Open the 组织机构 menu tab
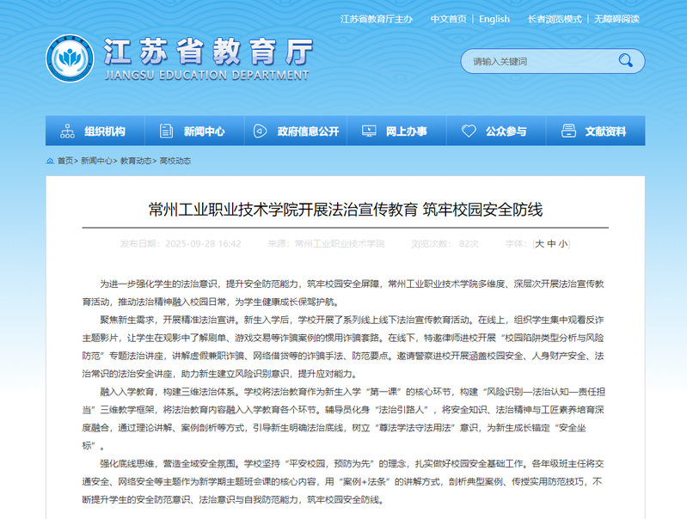687x519 pixels. pos(104,131)
